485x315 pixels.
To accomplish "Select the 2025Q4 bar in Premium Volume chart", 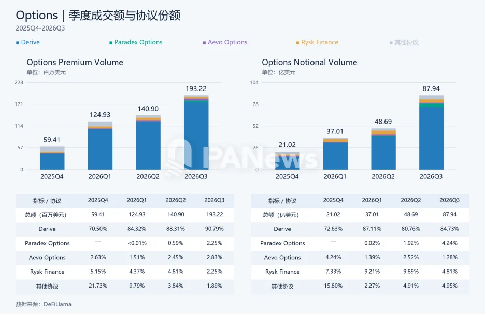I will click(x=52, y=158).
